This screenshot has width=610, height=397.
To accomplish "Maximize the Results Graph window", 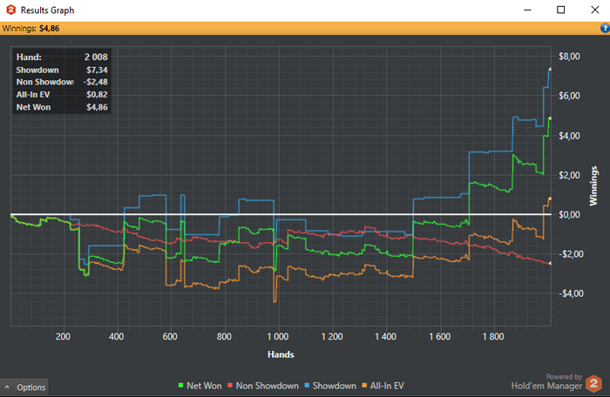I will [x=560, y=10].
